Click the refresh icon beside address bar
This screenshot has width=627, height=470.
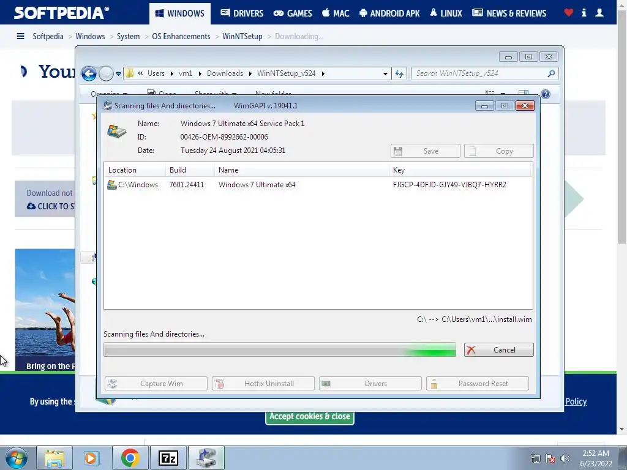[399, 73]
